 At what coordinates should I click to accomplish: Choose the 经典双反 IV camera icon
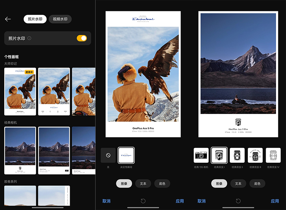point(273,155)
